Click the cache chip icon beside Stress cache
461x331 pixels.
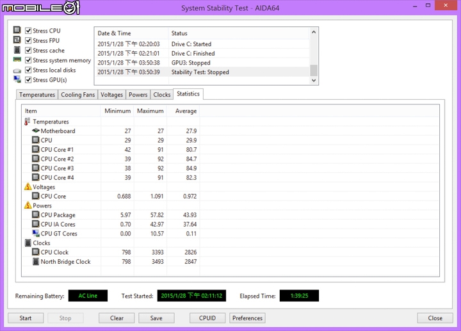pyautogui.click(x=17, y=50)
